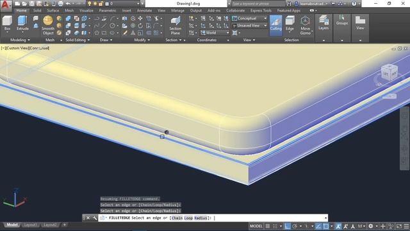Screen dimensions: 410x231
Task: Open the World UCS dropdown
Action: 215,33
